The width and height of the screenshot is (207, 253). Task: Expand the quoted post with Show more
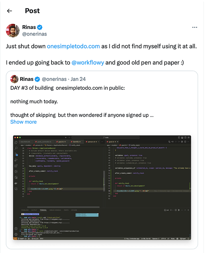pyautogui.click(x=23, y=122)
